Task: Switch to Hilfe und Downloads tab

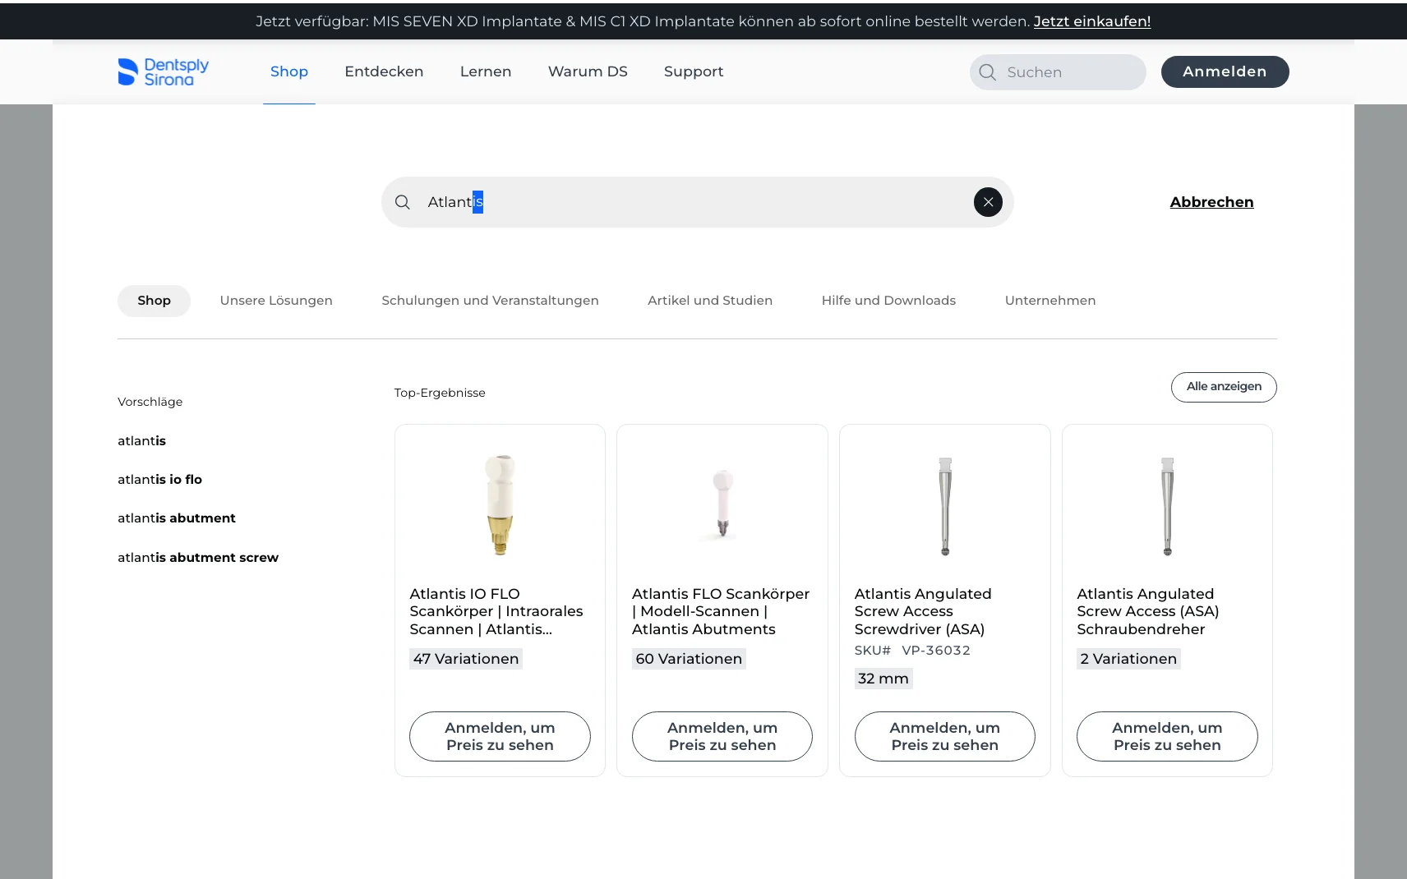Action: (888, 301)
